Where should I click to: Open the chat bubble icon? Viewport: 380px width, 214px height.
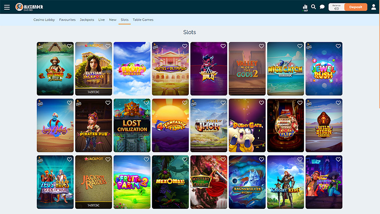322,7
